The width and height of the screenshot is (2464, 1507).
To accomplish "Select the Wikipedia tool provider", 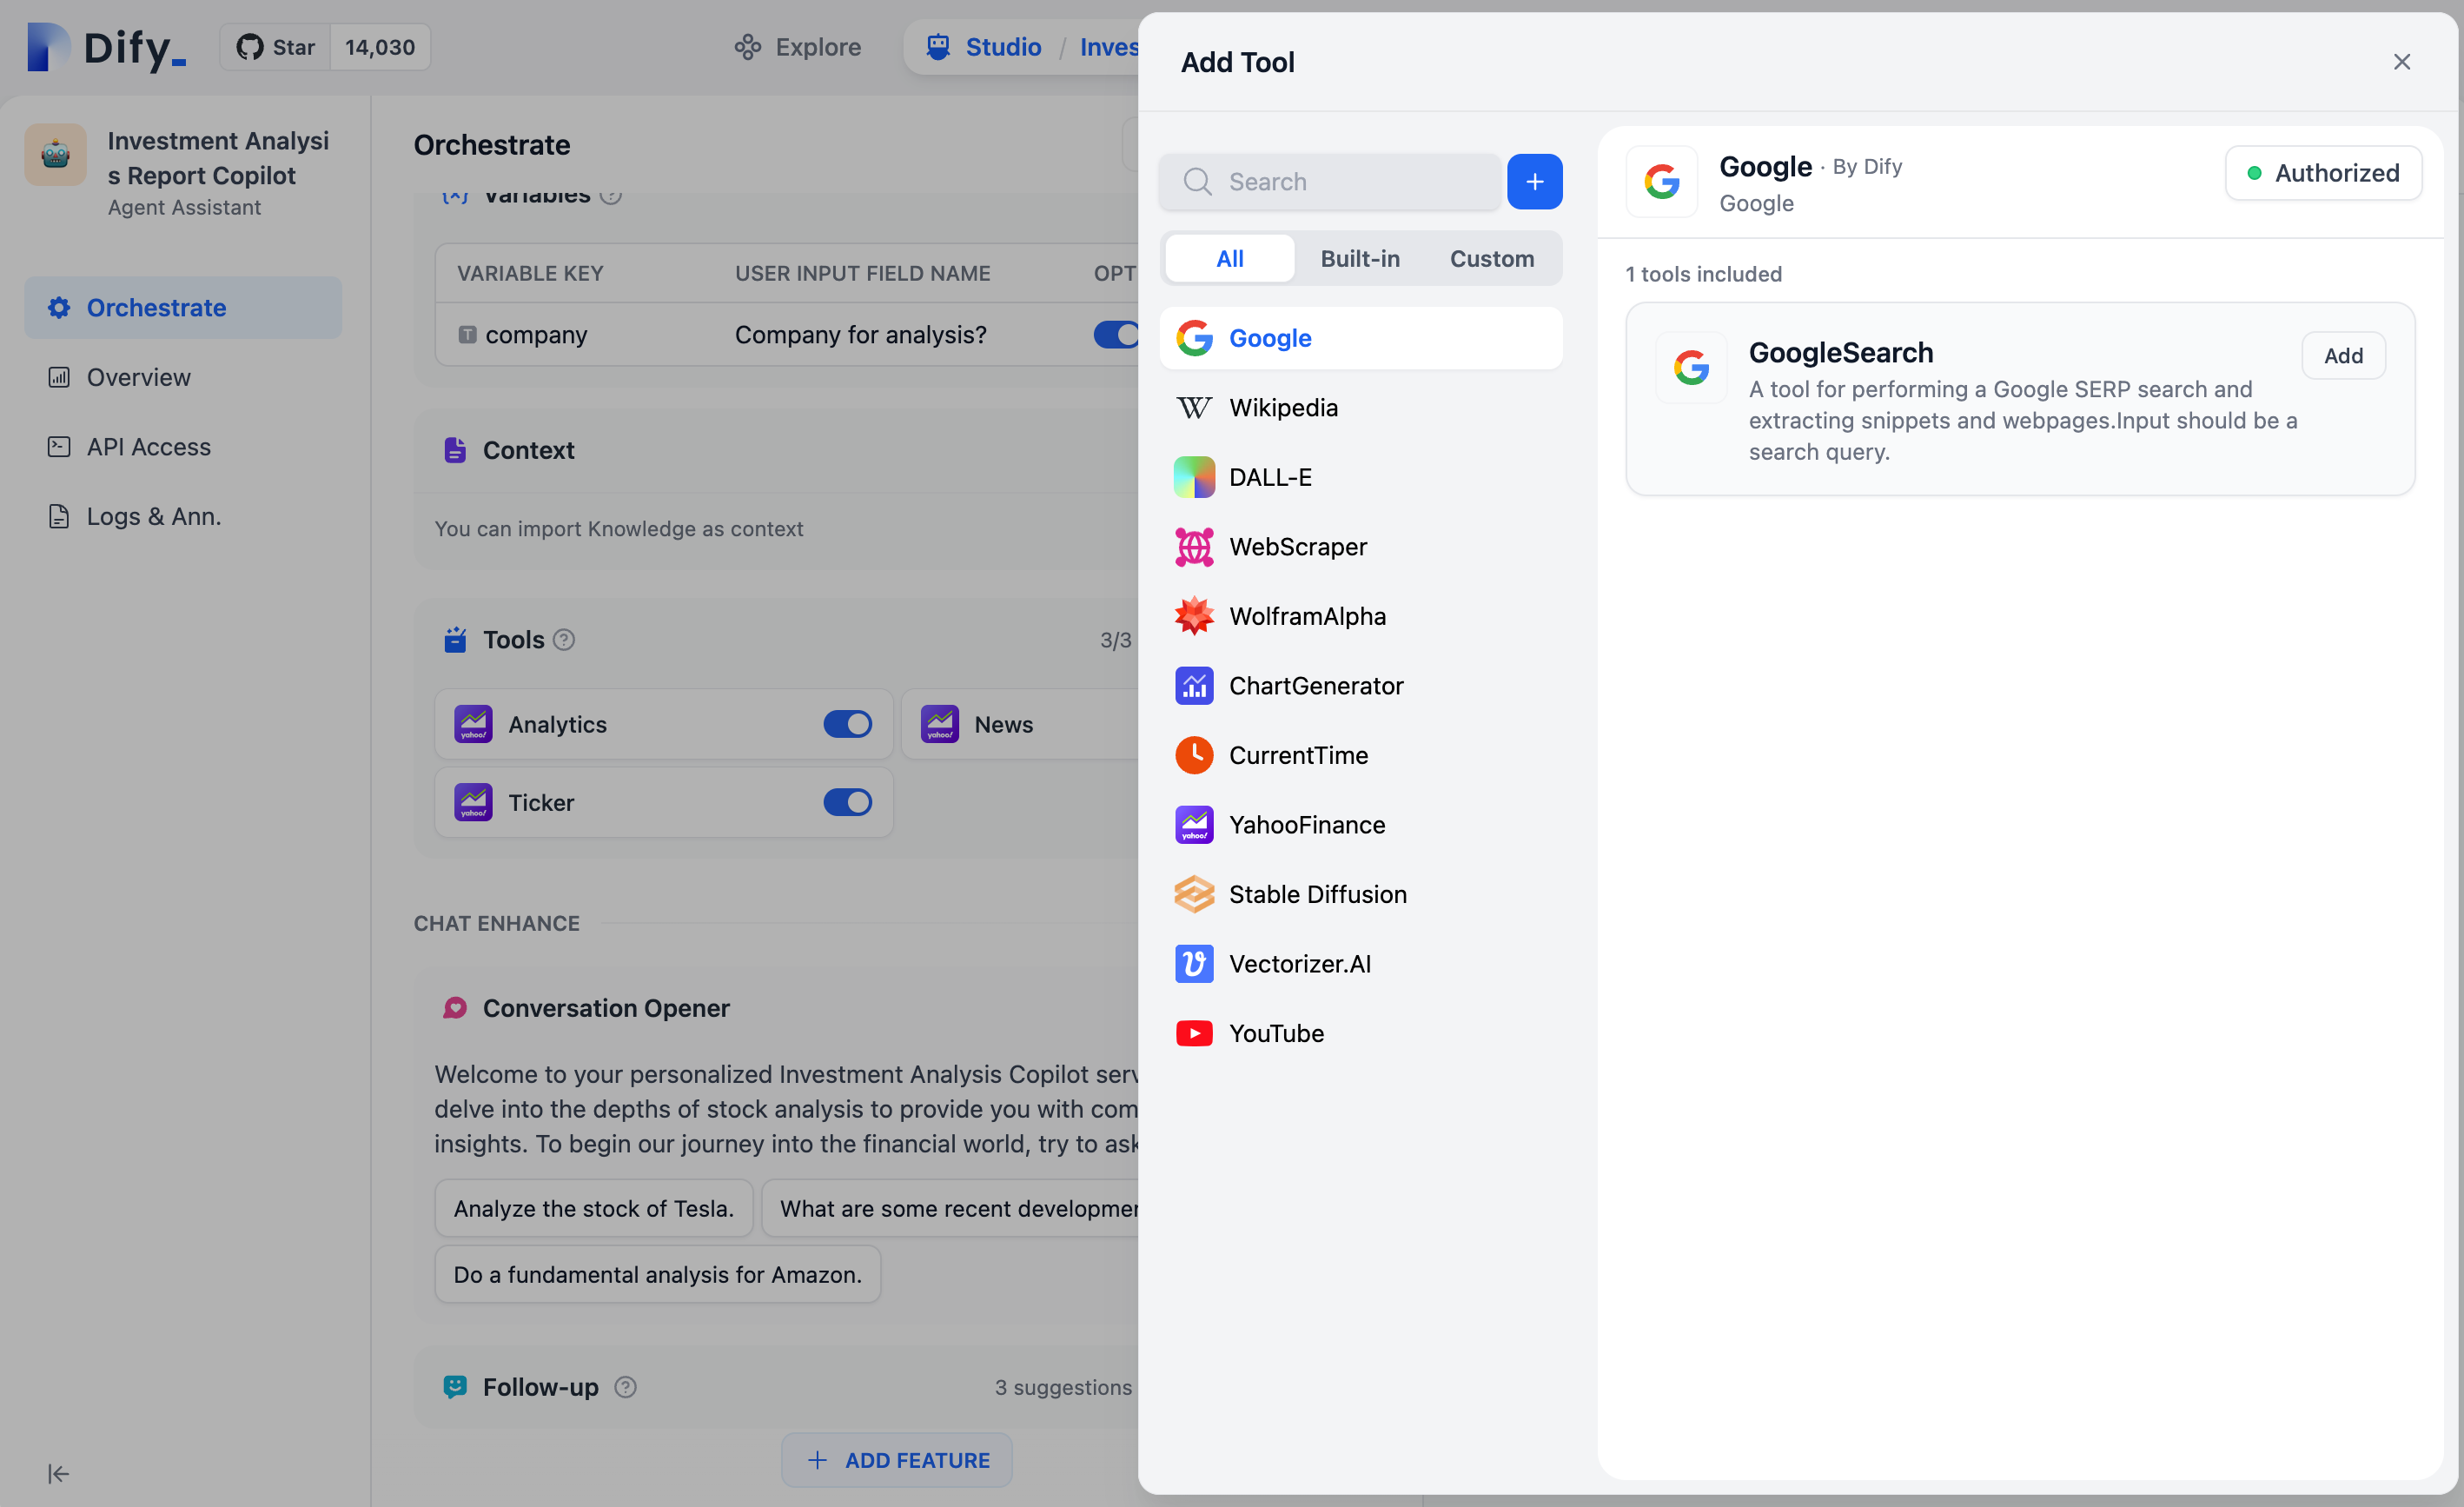I will [1283, 408].
